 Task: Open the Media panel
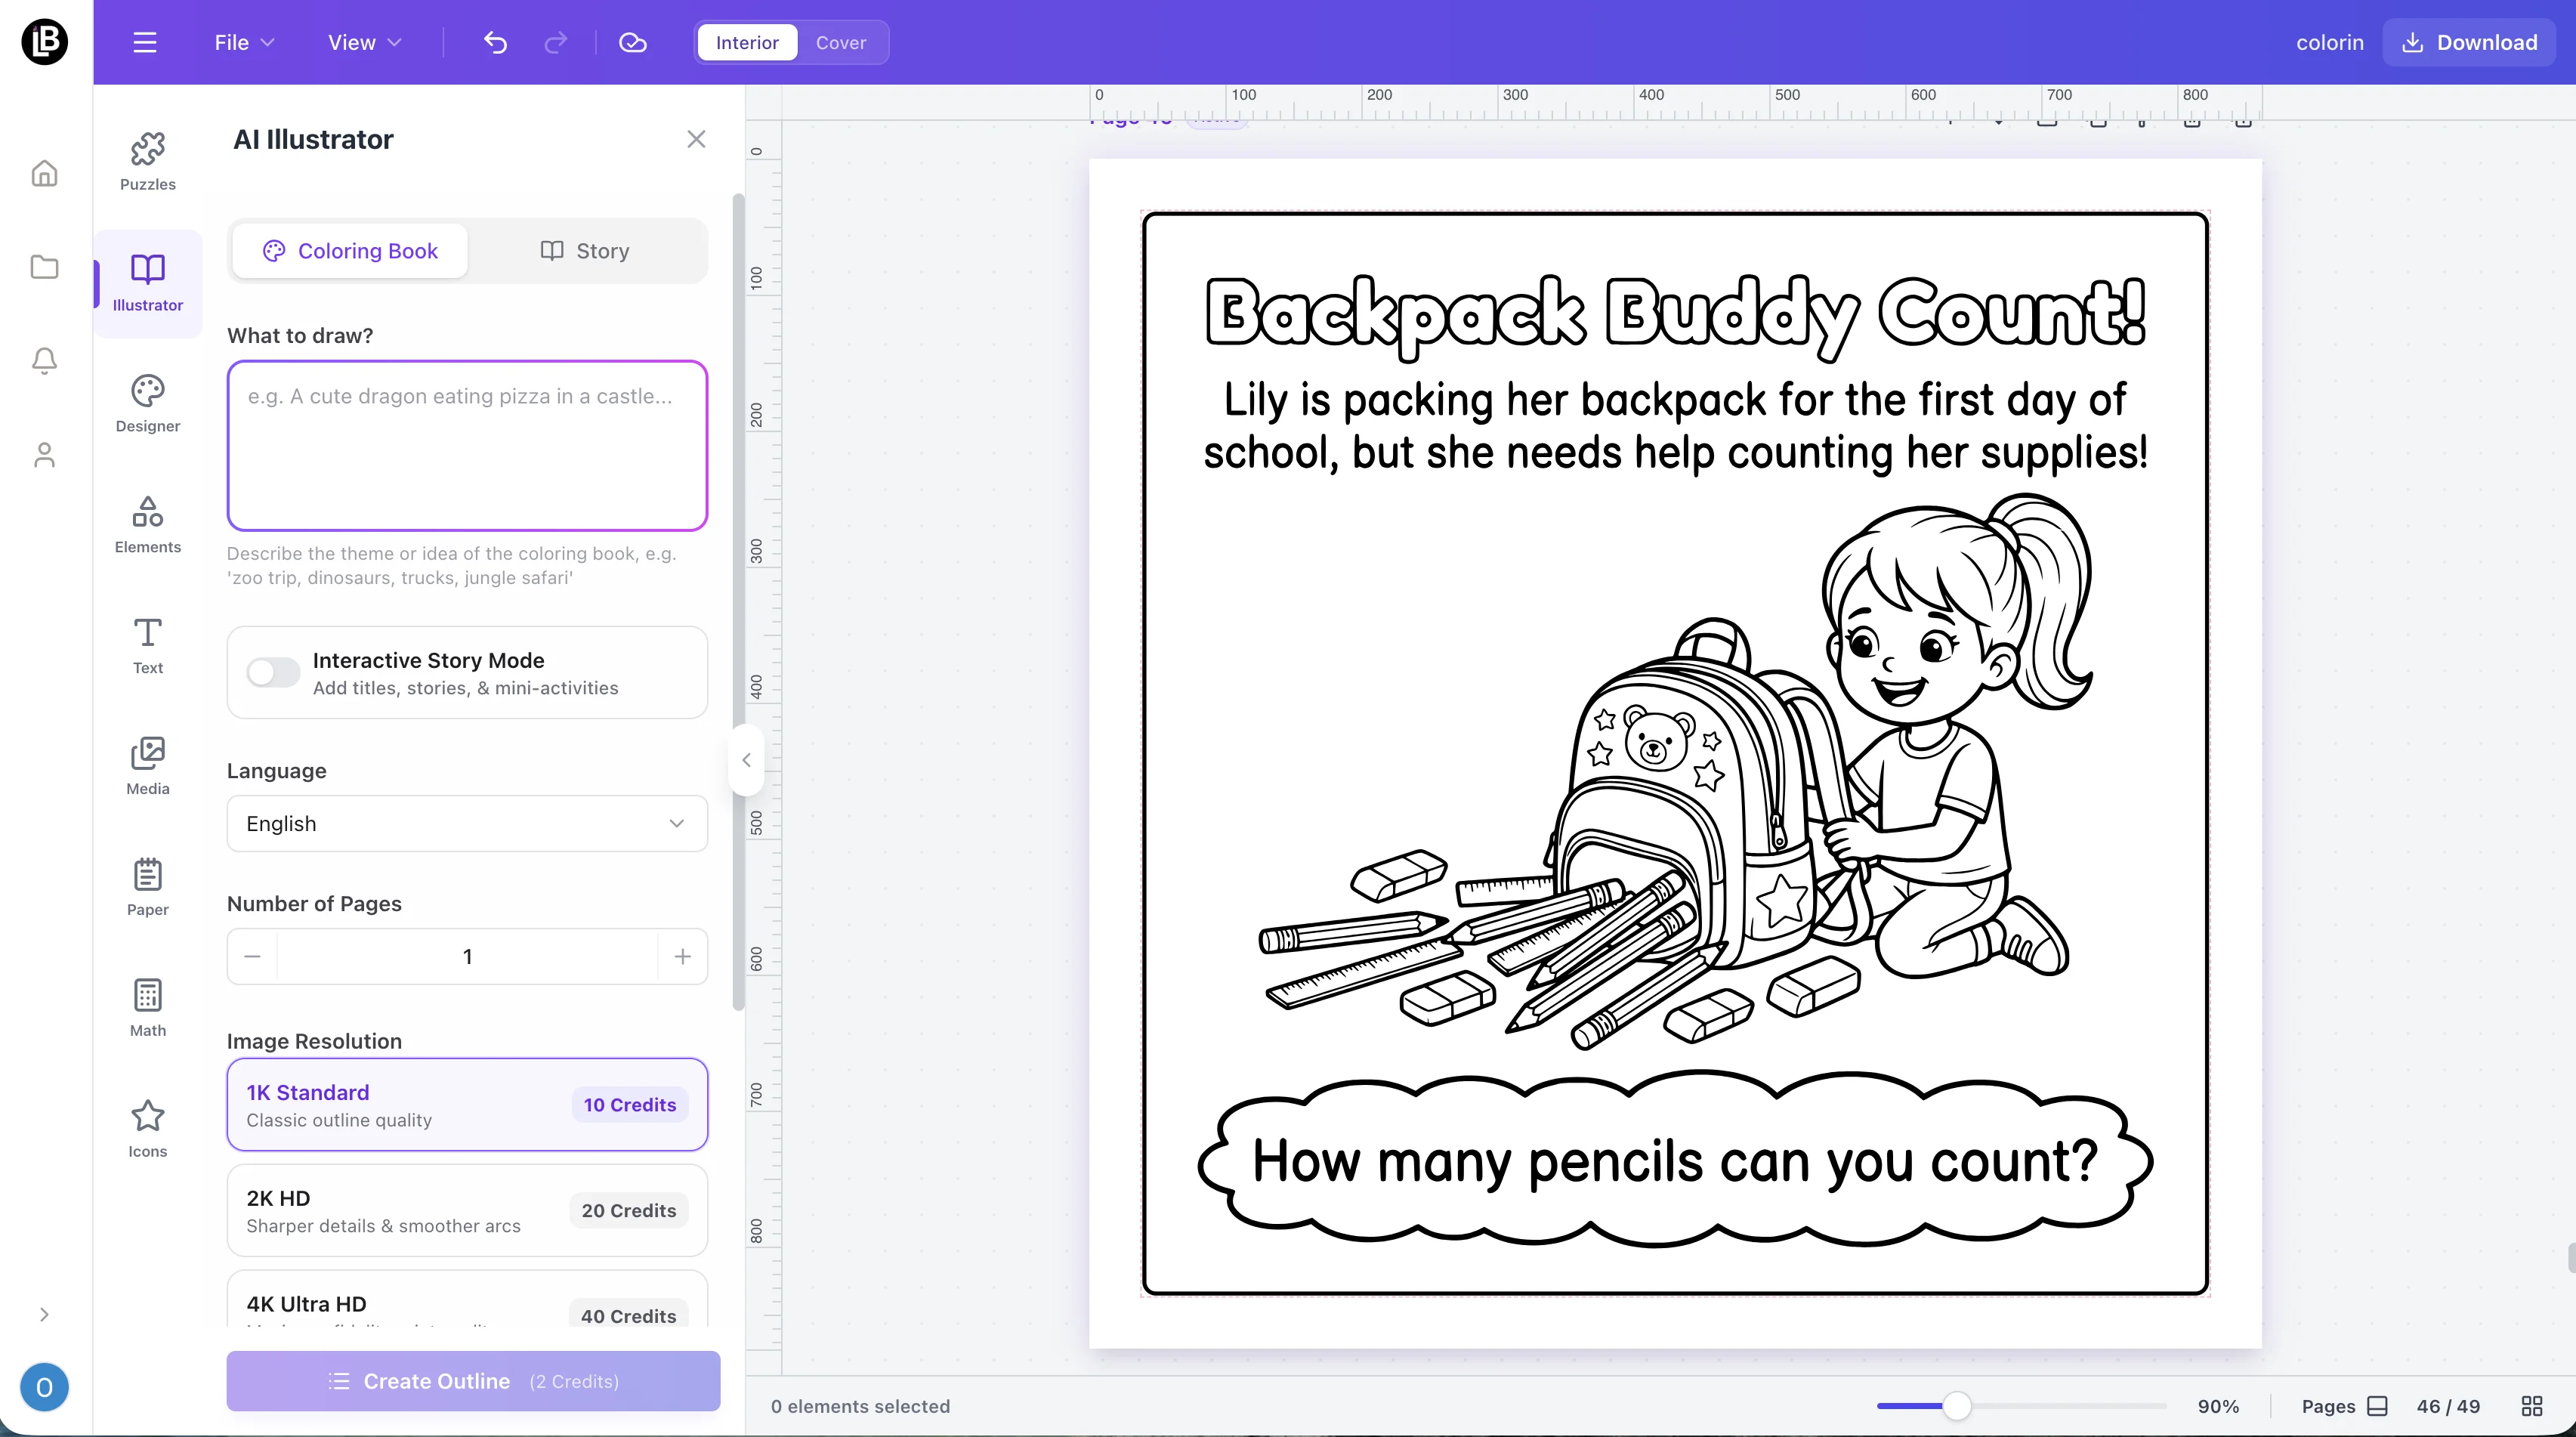(148, 767)
